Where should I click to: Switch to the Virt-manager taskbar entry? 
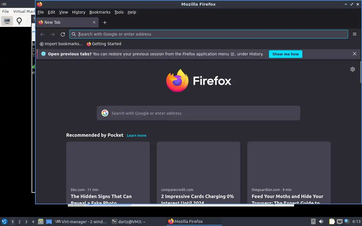[x=81, y=222]
